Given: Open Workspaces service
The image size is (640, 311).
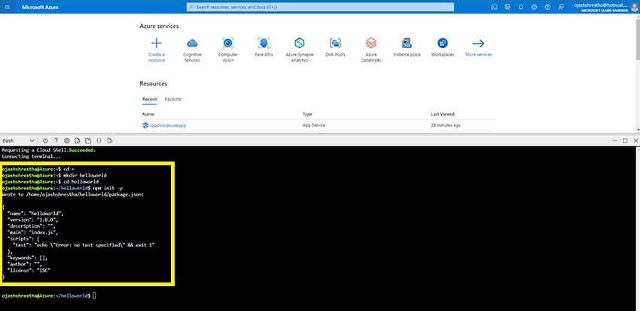Looking at the screenshot, I should coord(443,47).
